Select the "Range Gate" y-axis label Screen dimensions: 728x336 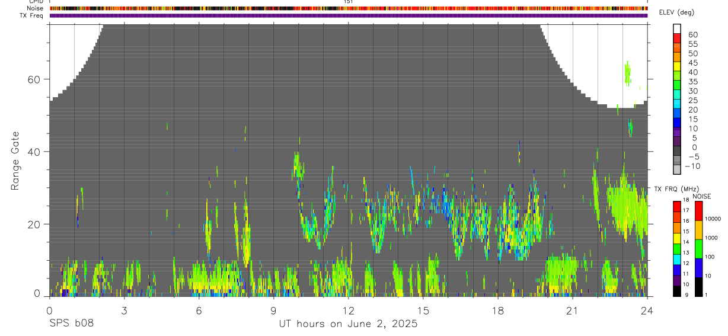tap(15, 161)
